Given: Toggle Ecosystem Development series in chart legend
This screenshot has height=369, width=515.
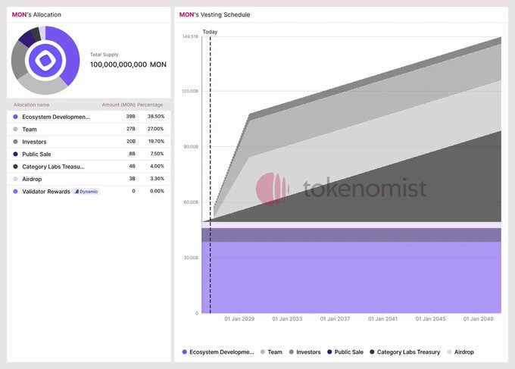Looking at the screenshot, I should click(218, 352).
